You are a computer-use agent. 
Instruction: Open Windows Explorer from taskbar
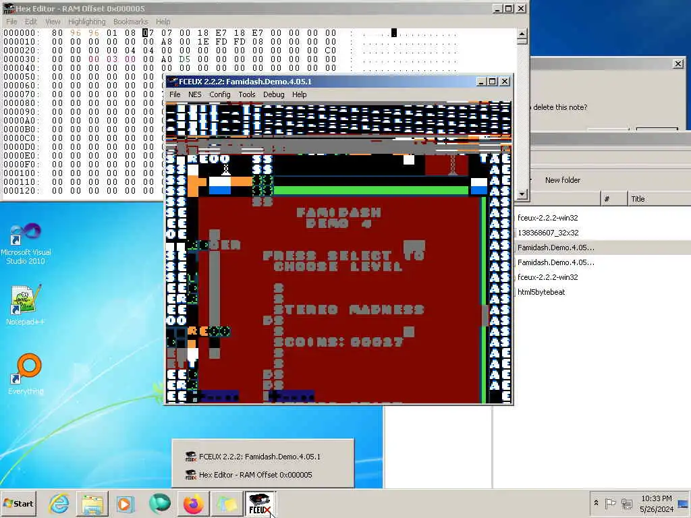click(x=92, y=503)
